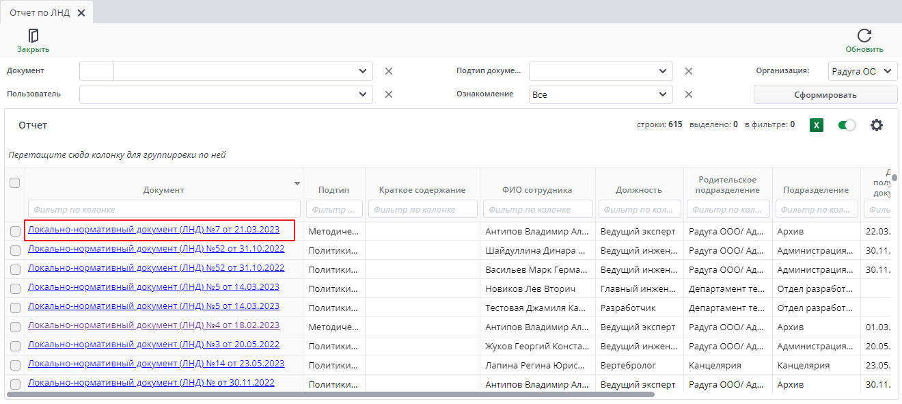
Task: Toggle the green switch in report header
Action: 847,125
